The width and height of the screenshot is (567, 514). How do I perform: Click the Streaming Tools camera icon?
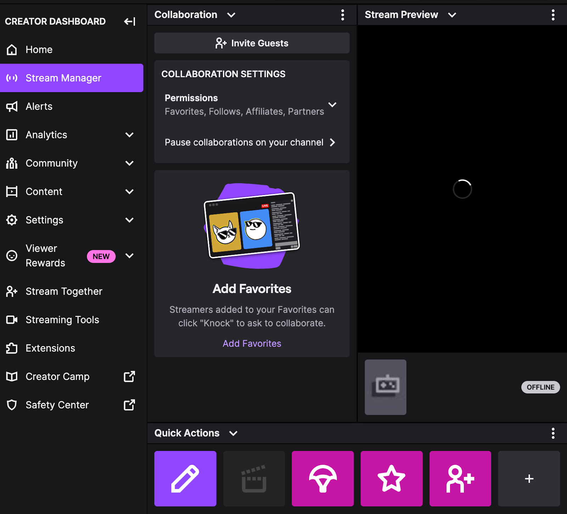click(x=12, y=320)
